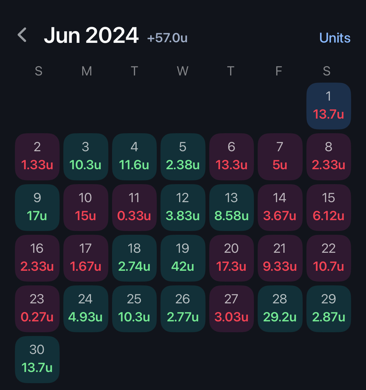Image resolution: width=366 pixels, height=390 pixels.
Task: Select day 15 with 6.12u loss
Action: tap(329, 207)
